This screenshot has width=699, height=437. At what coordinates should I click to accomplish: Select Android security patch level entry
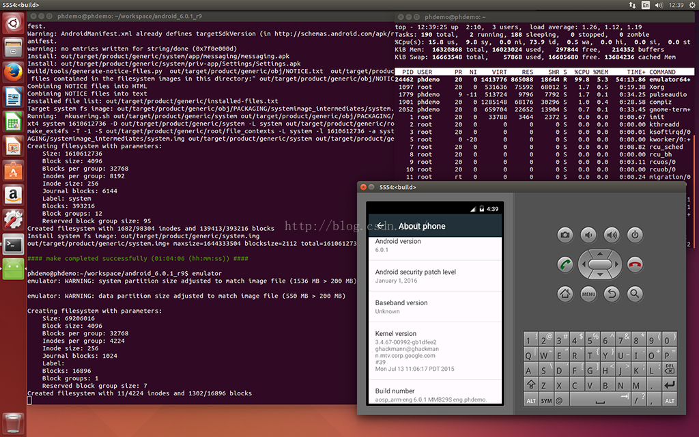click(435, 276)
